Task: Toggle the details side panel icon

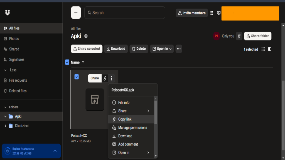Action: coord(270,49)
